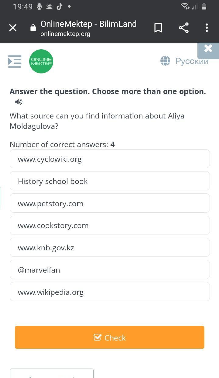Select the www.knb.gov.kz answer

click(110, 247)
